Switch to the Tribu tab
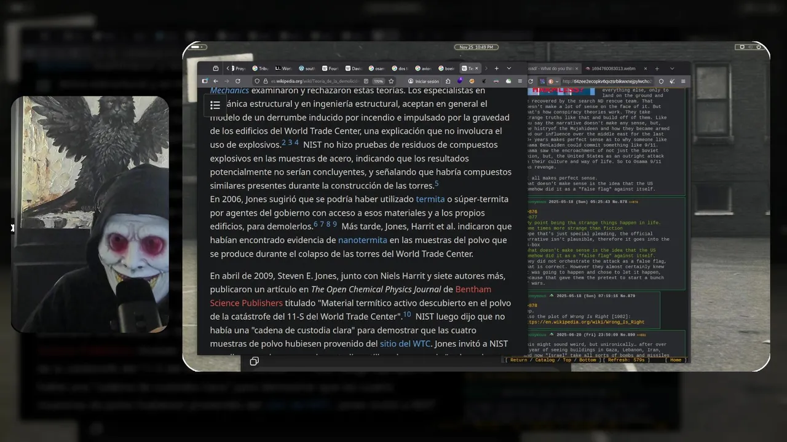Viewport: 787px width, 442px height. [x=260, y=68]
